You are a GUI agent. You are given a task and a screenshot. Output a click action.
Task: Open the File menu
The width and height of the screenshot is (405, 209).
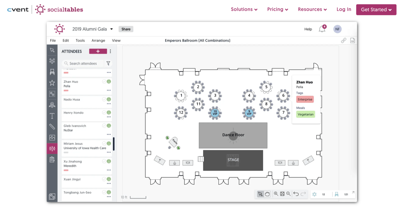pyautogui.click(x=53, y=41)
